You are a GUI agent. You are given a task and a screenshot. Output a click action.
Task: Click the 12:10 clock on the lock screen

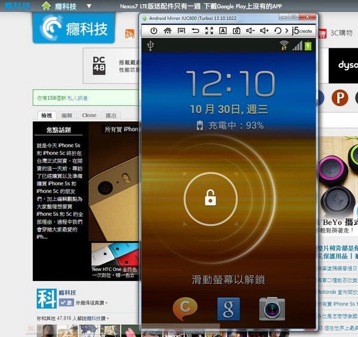click(x=230, y=84)
